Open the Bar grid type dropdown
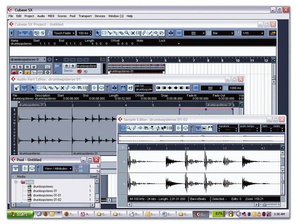The height and width of the screenshot is (224, 297). (223, 33)
